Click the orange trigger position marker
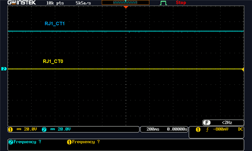The image size is (252, 151). (126, 7)
